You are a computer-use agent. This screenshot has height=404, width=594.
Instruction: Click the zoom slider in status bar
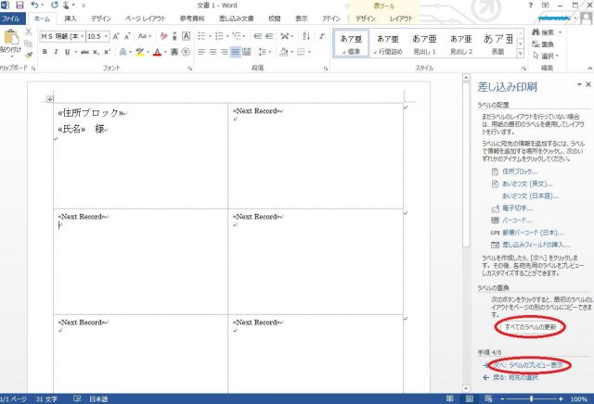click(532, 398)
